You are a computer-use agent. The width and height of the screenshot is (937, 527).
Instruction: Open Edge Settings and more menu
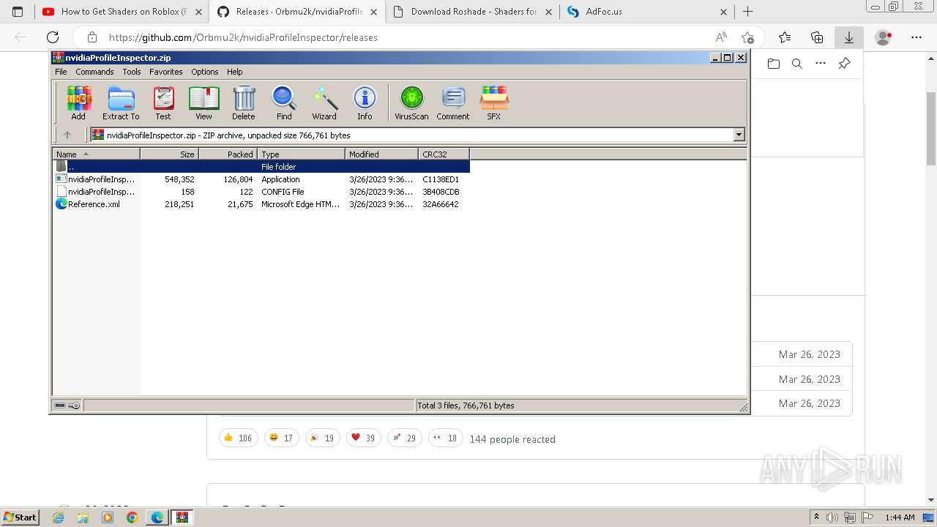tap(916, 37)
